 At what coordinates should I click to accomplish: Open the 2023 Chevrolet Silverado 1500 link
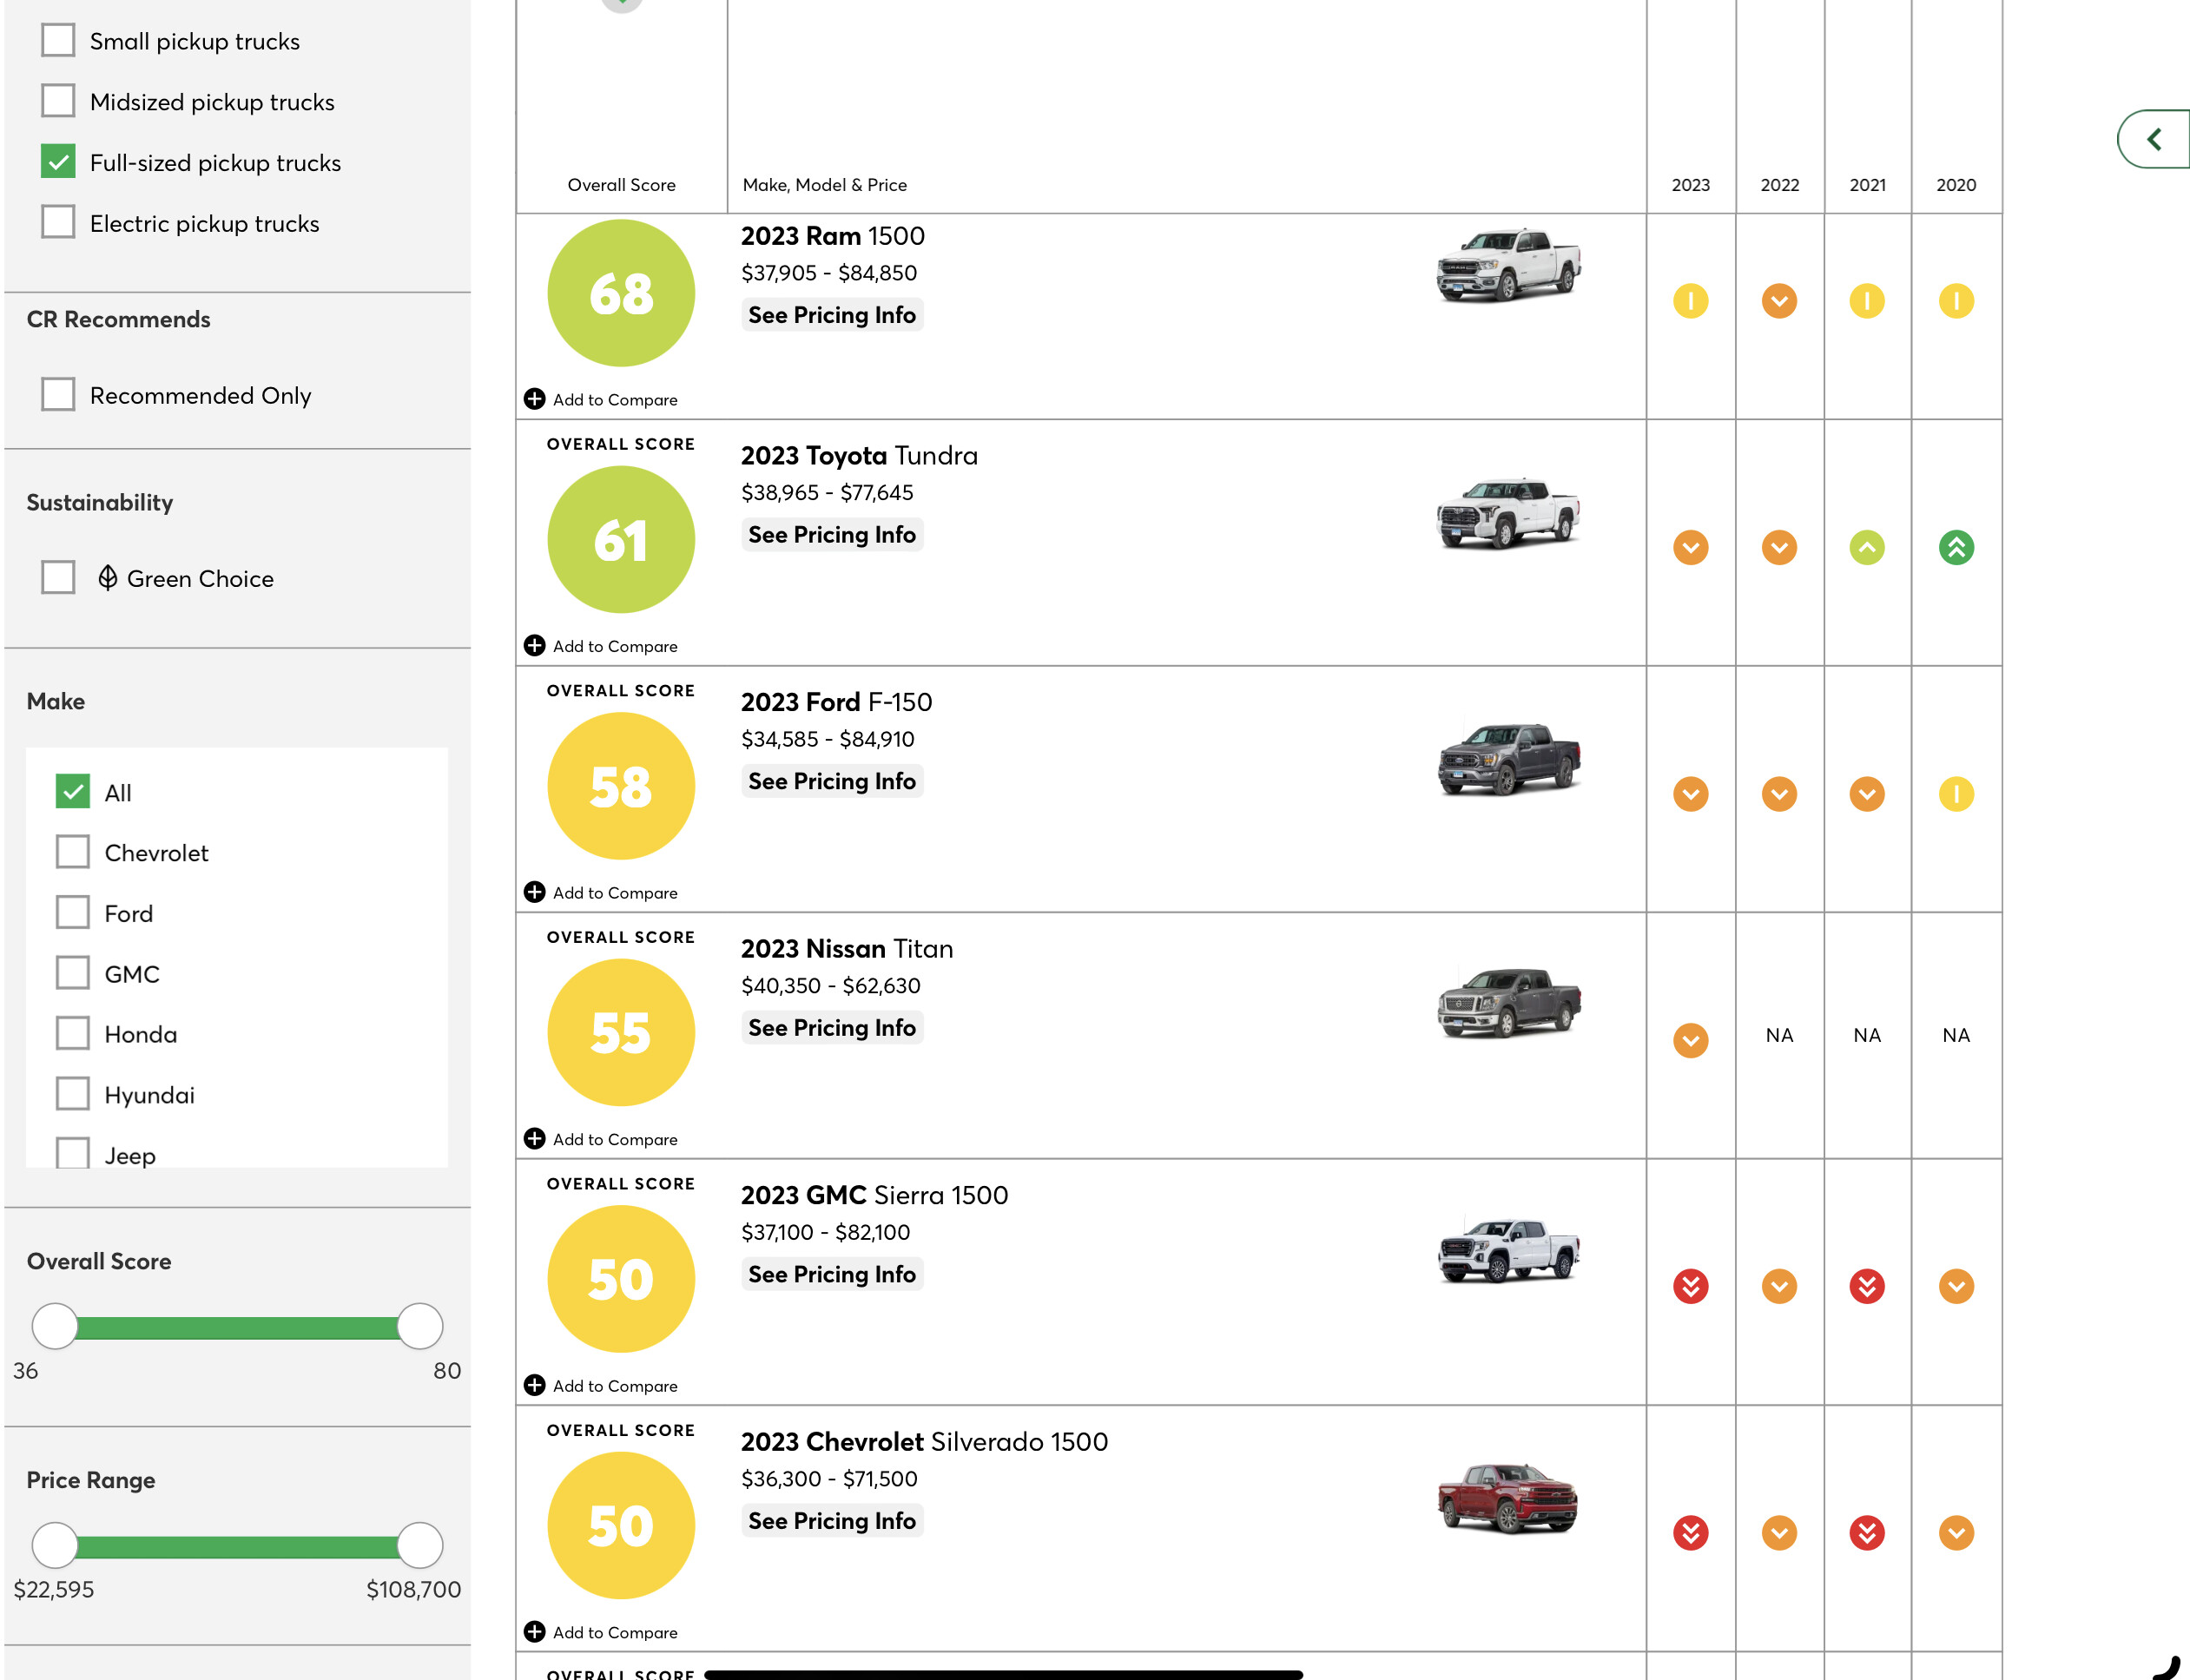(924, 1442)
